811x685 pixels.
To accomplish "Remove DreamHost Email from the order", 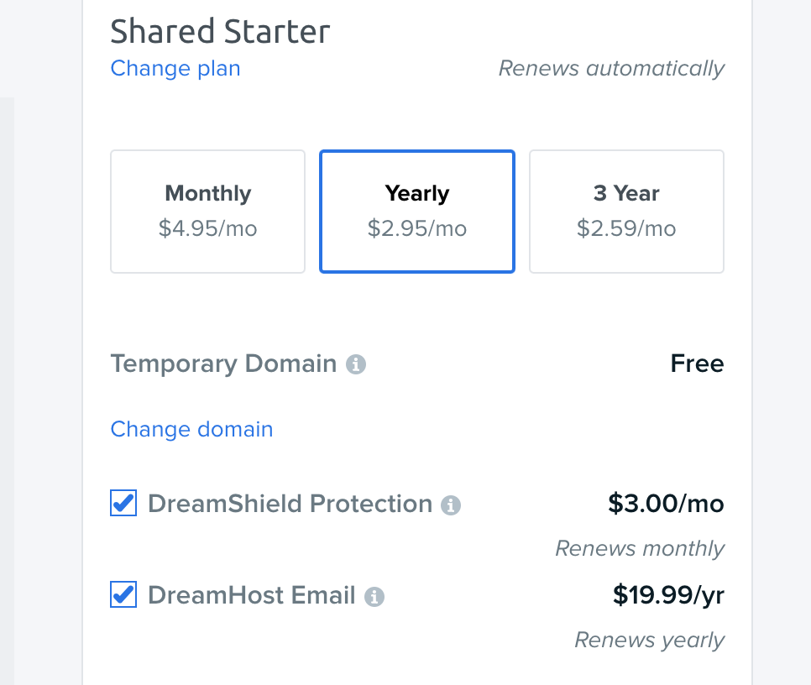I will click(123, 594).
